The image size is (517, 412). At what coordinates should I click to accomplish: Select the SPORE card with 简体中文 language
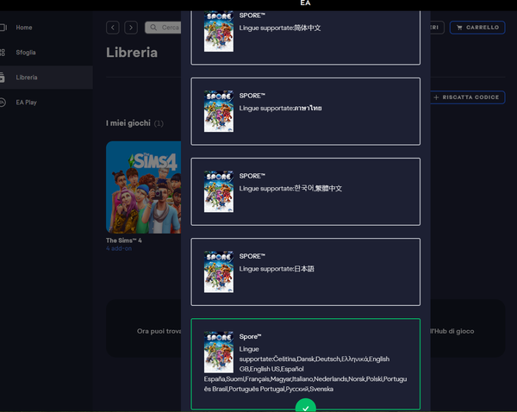305,37
